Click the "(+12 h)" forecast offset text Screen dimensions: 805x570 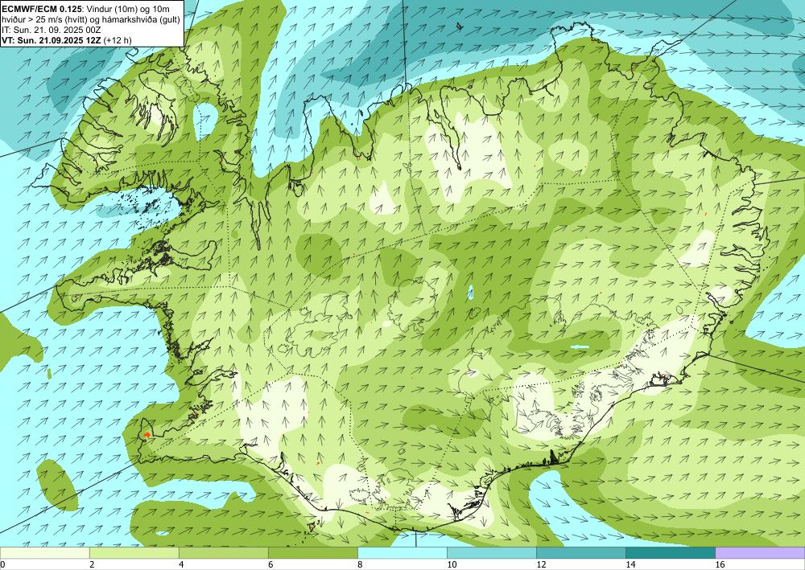tap(118, 40)
